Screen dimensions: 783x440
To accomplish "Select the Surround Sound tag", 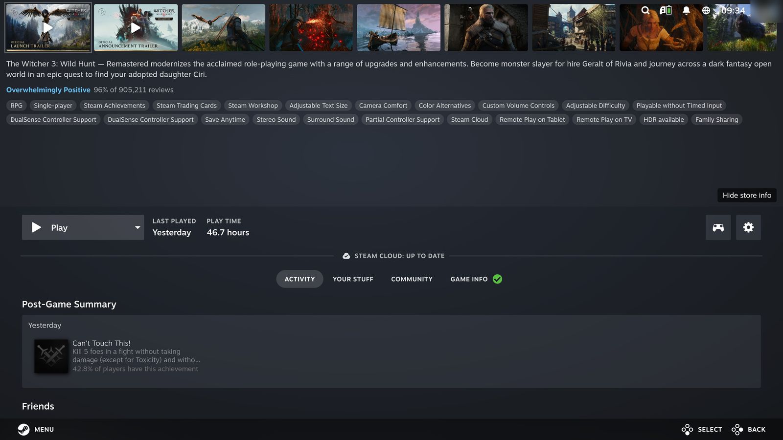I will (x=330, y=120).
